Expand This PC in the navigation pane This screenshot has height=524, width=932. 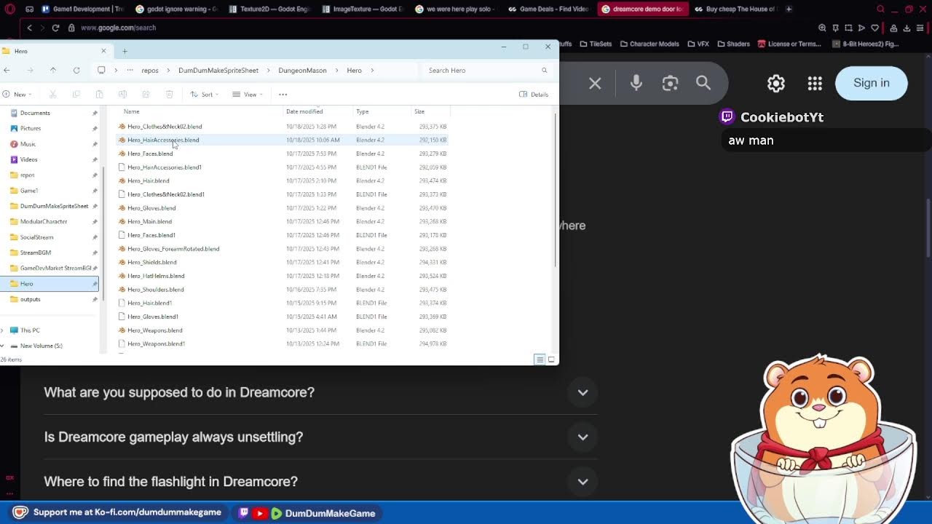[x=3, y=330]
